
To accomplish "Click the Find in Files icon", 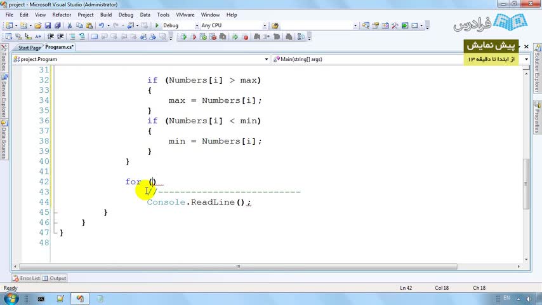I will pyautogui.click(x=275, y=25).
